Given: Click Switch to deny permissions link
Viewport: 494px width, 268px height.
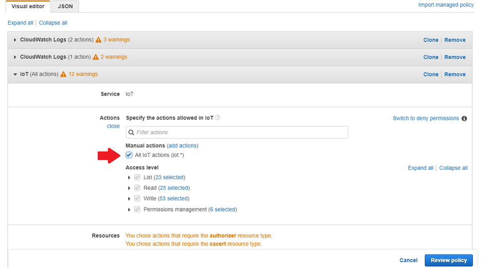Looking at the screenshot, I should point(425,118).
